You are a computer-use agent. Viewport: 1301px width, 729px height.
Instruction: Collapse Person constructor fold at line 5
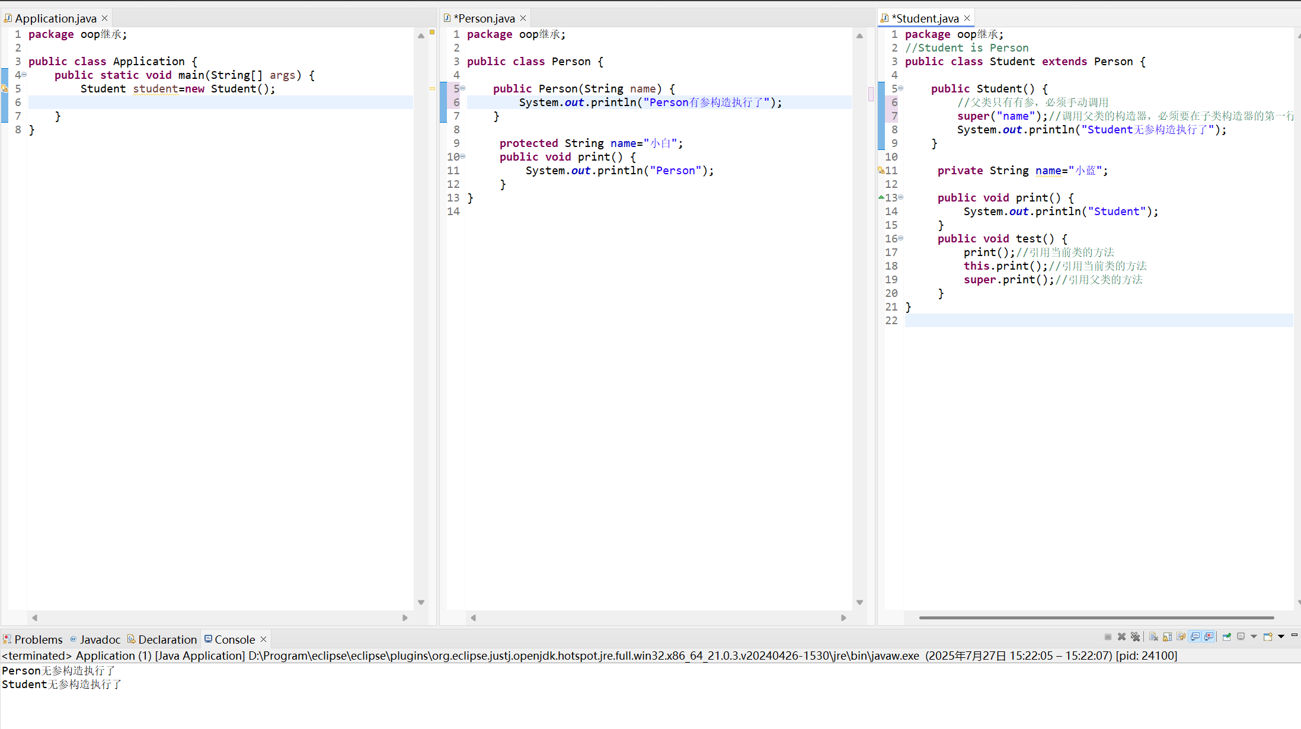(463, 88)
